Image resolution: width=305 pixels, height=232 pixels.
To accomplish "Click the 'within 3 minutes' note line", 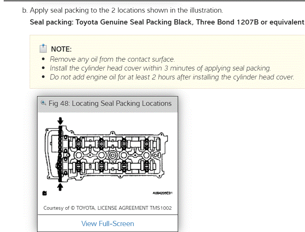I will coord(160,68).
